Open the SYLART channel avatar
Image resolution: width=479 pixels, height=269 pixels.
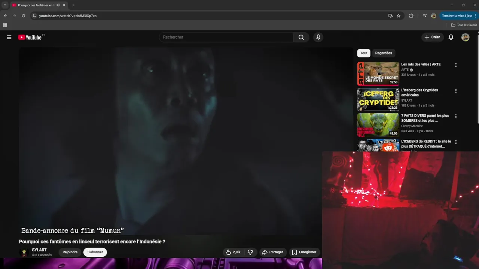(x=24, y=253)
